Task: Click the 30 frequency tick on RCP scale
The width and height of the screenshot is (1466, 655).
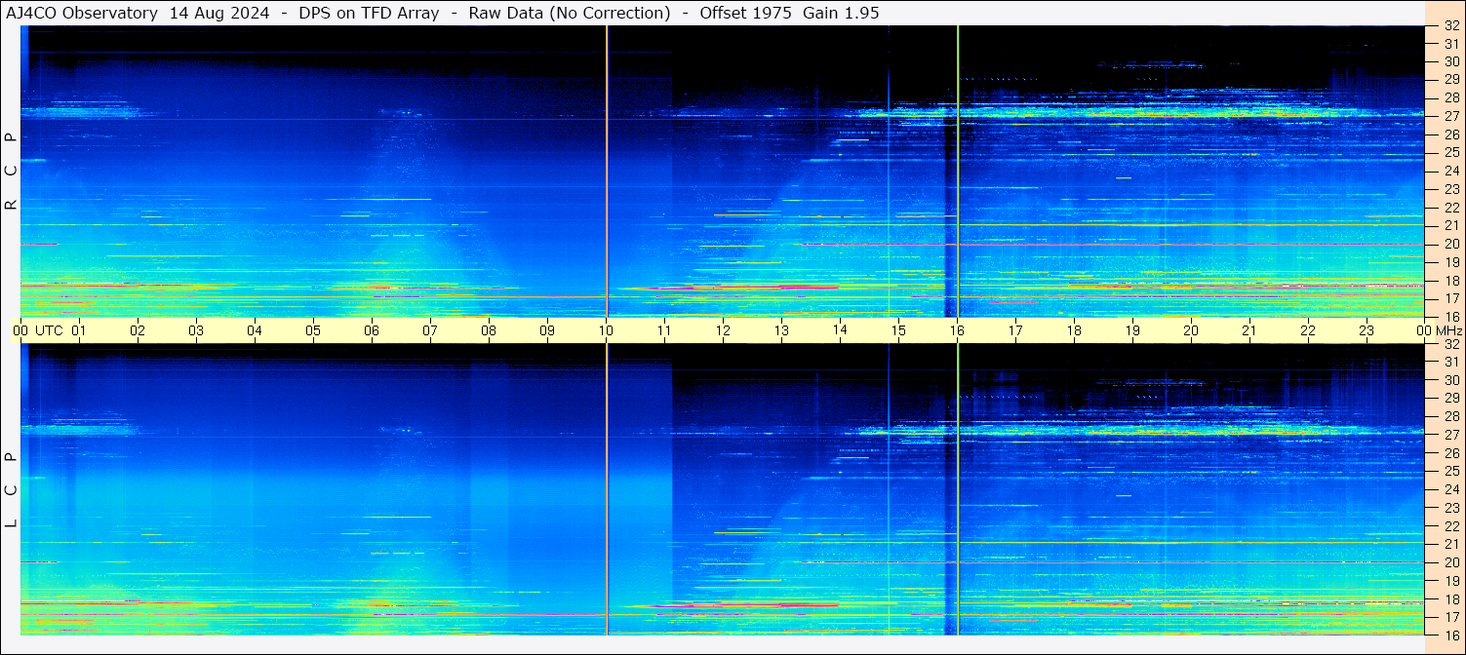Action: pyautogui.click(x=1451, y=61)
